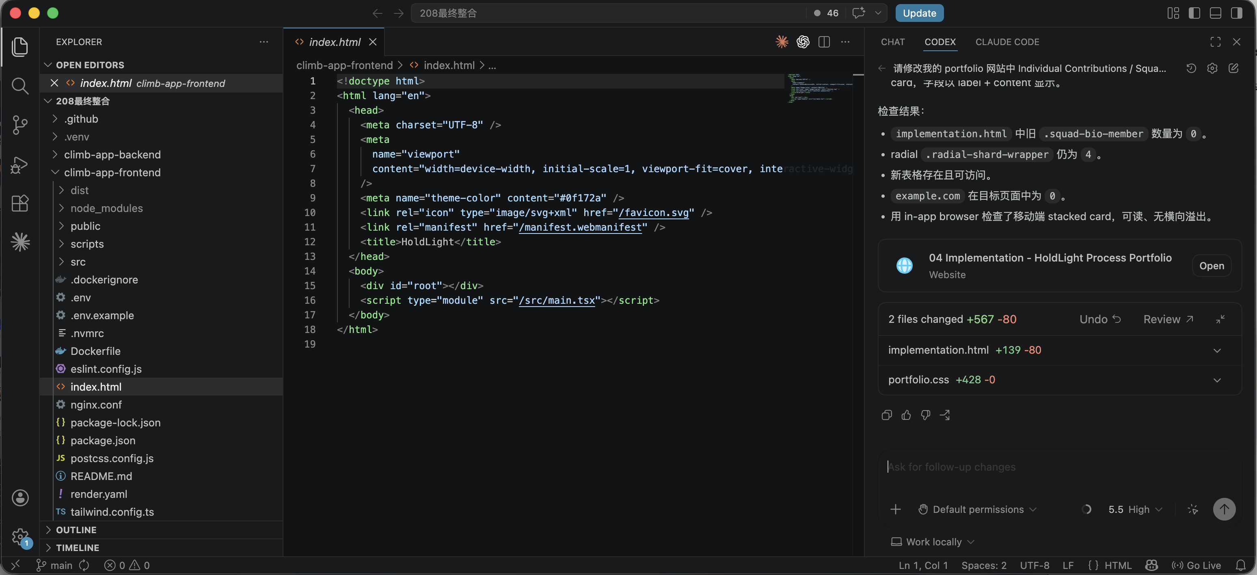Image resolution: width=1257 pixels, height=575 pixels.
Task: Send the follow-up message with arrow button
Action: pos(1224,509)
